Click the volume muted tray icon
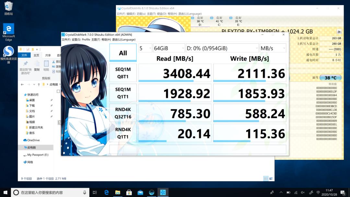The height and width of the screenshot is (197, 350). [303, 192]
